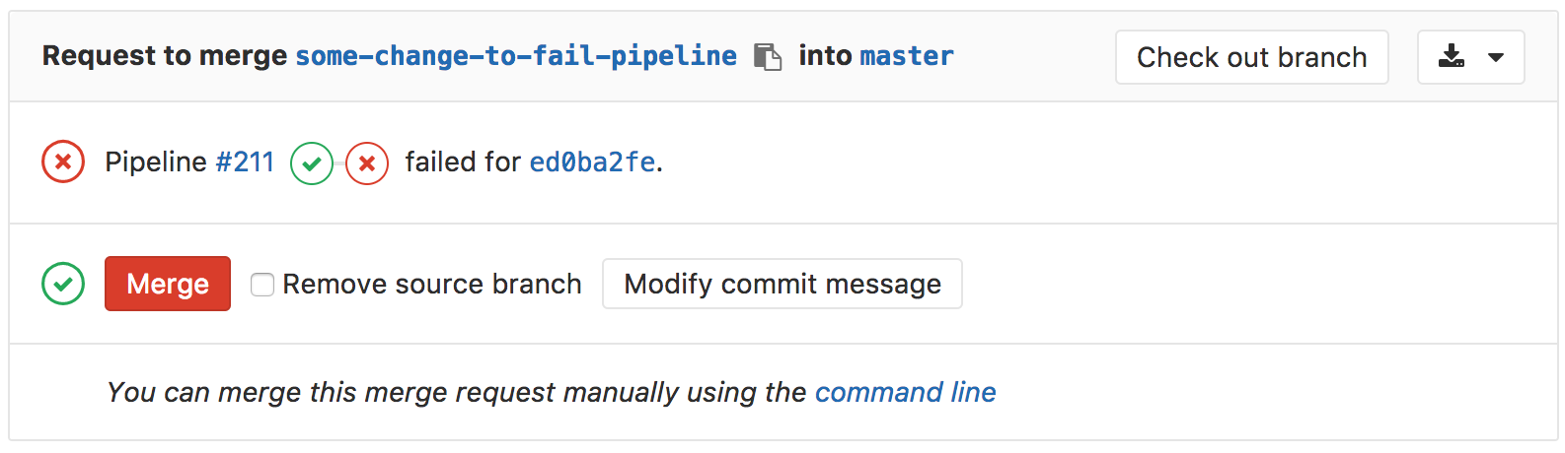This screenshot has height=453, width=1565.
Task: Click the green ready-to-merge status icon
Action: pyautogui.click(x=63, y=284)
